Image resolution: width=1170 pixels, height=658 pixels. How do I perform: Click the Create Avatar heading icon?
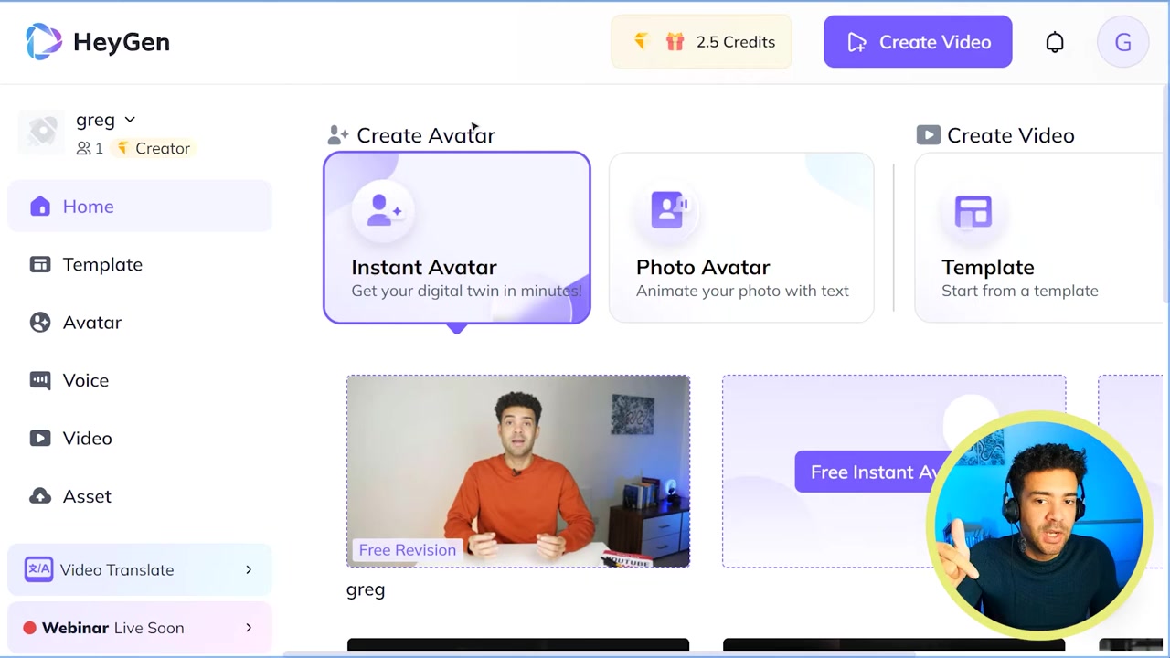coord(338,135)
